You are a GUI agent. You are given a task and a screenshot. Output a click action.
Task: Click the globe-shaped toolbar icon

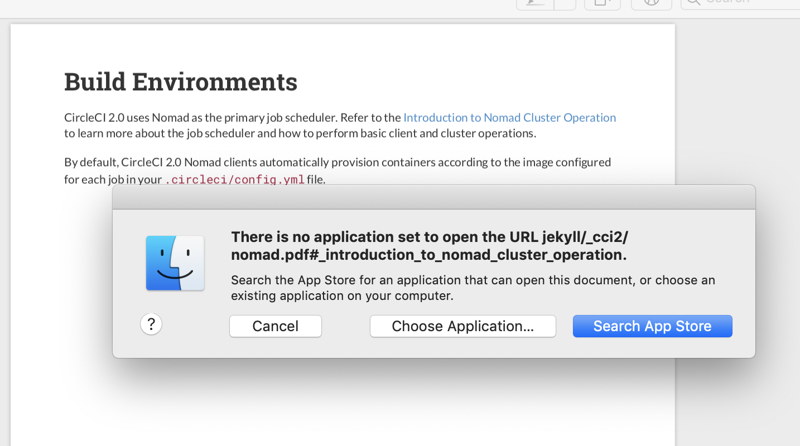coord(651,3)
